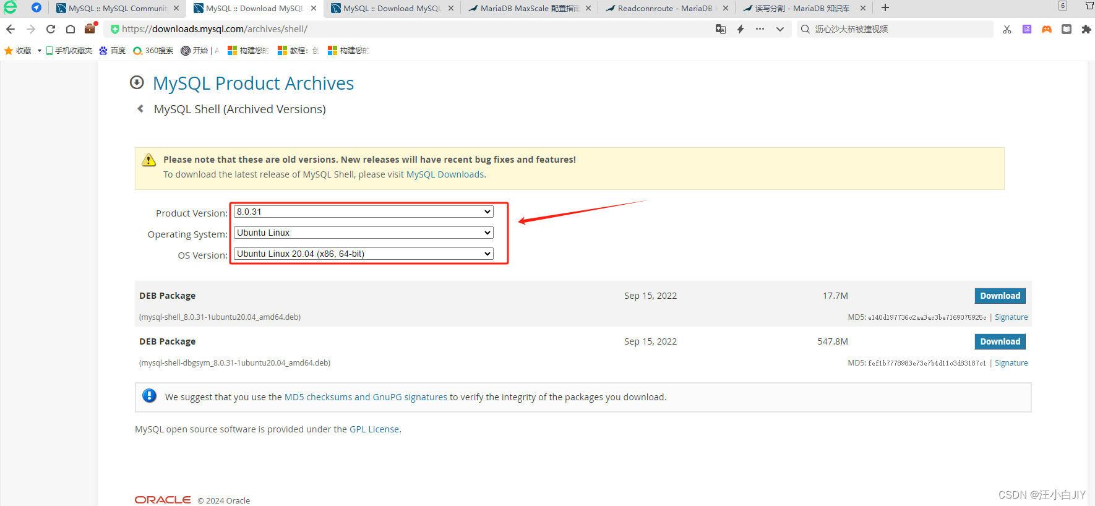Screen dimensions: 1095x506
Task: Click the 360 browser logo
Action: pos(11,7)
